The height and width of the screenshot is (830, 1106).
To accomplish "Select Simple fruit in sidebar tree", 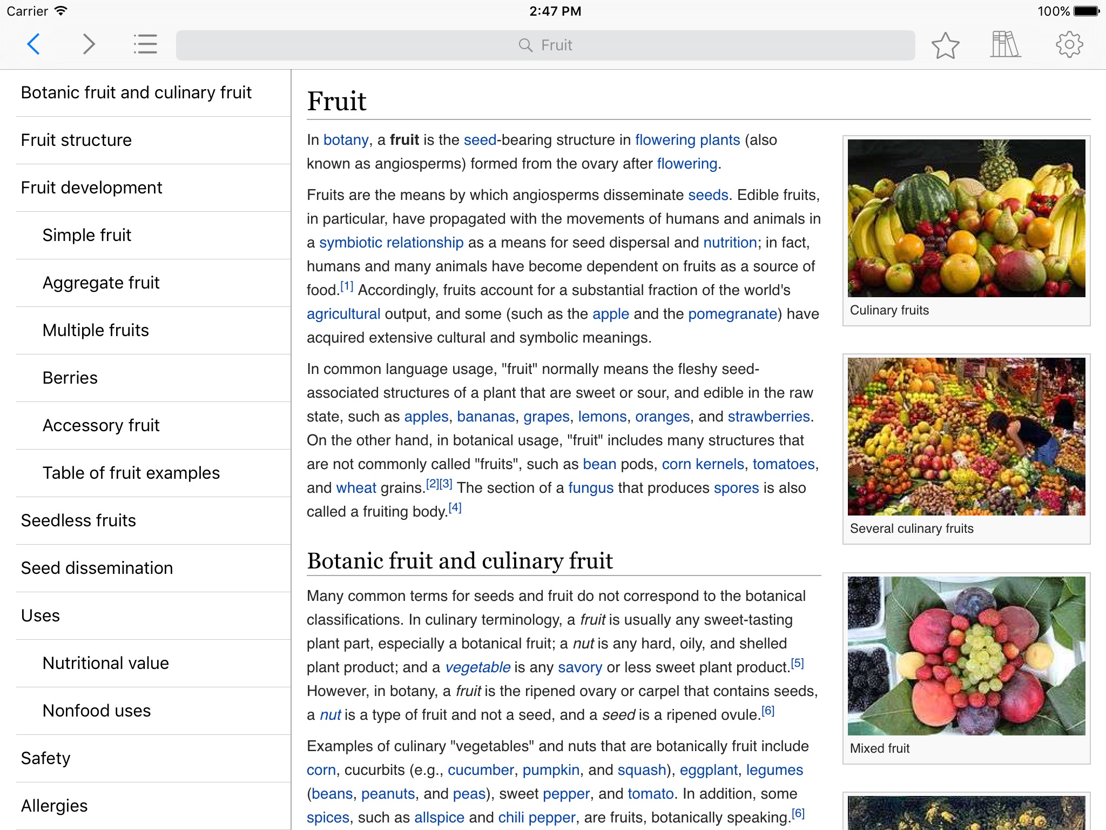I will (86, 235).
